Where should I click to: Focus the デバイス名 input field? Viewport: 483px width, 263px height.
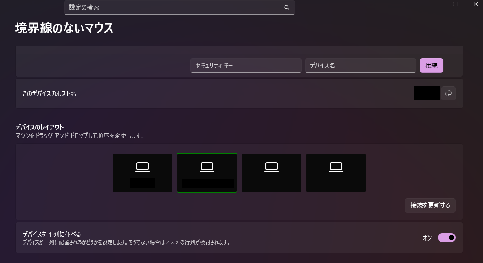pyautogui.click(x=360, y=66)
